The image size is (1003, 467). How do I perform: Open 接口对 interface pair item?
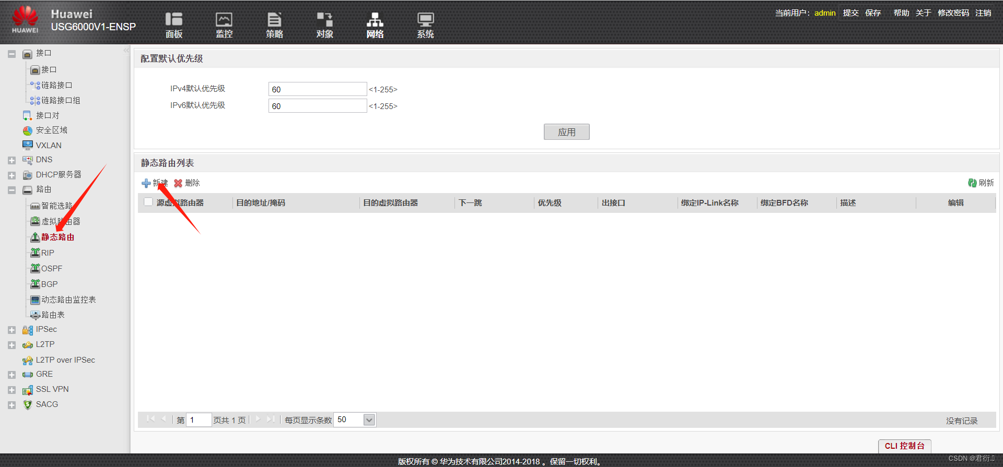48,115
